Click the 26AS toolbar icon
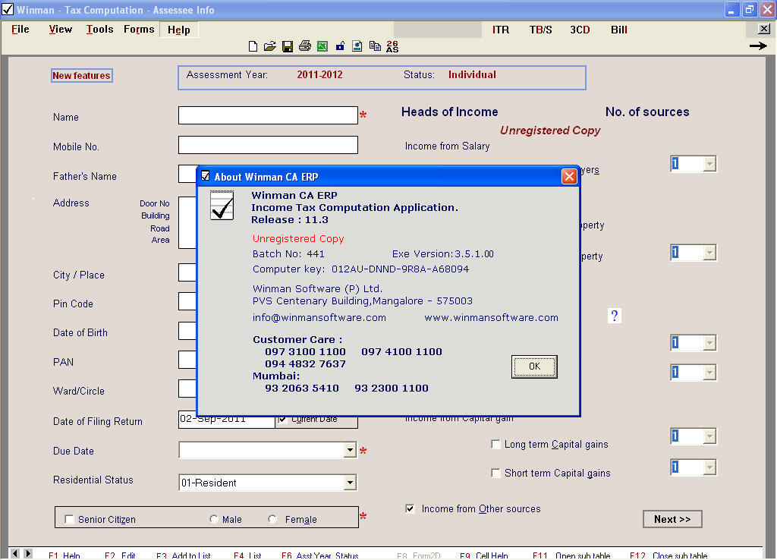Image resolution: width=777 pixels, height=560 pixels. [392, 46]
